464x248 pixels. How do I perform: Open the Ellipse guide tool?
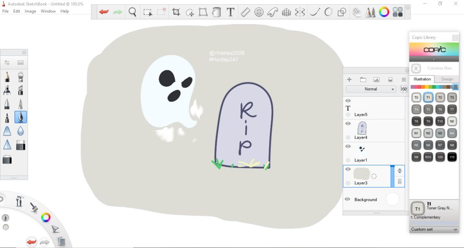(x=259, y=12)
